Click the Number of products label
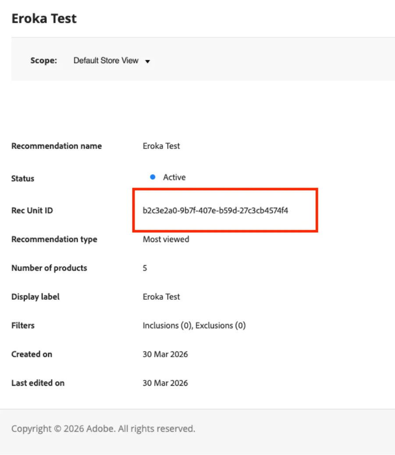 click(50, 268)
